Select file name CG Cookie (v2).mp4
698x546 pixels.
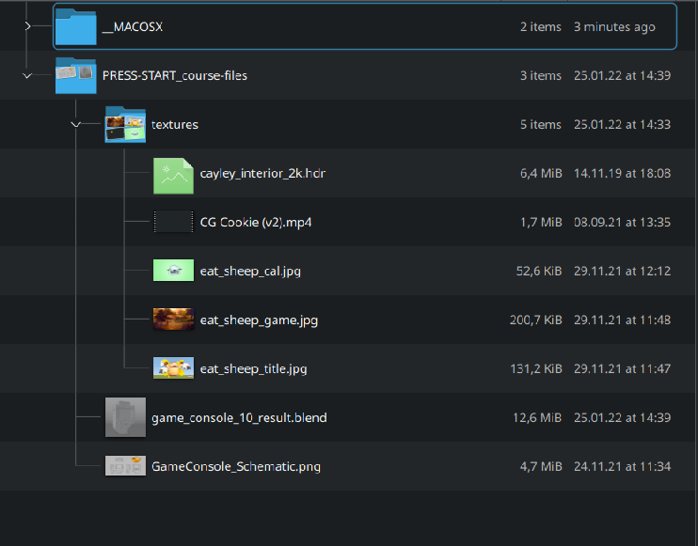point(256,223)
